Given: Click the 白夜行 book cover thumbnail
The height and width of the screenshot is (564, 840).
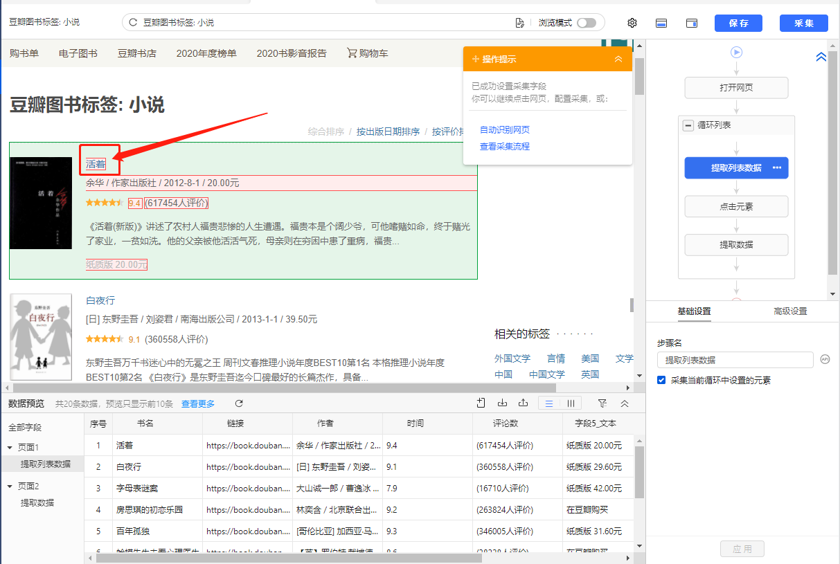Looking at the screenshot, I should click(x=41, y=337).
